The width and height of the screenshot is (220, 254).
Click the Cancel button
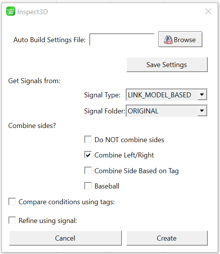tap(66, 238)
